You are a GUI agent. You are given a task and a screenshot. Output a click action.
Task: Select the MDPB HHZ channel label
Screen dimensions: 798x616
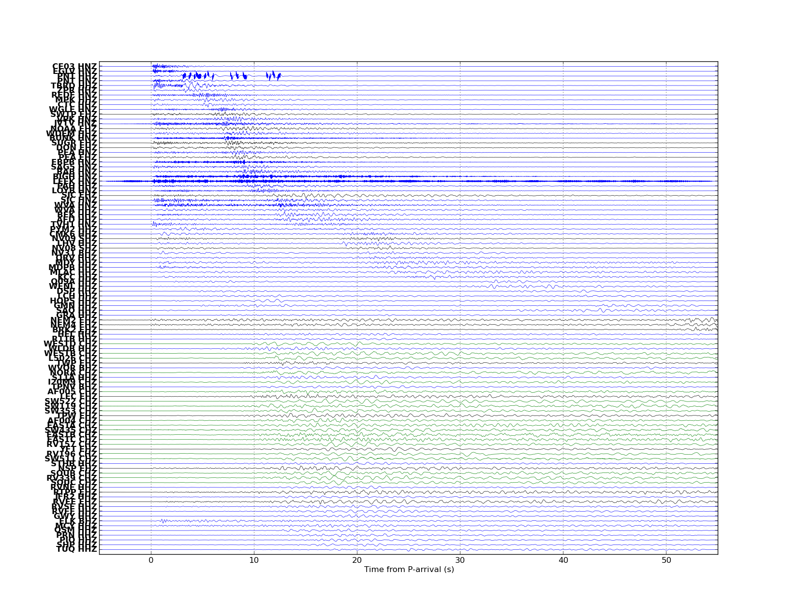click(x=73, y=267)
